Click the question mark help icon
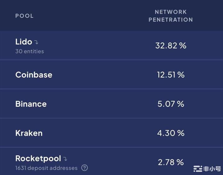This screenshot has height=175, width=223. (x=84, y=168)
